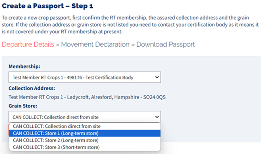
Task: Jump to Movement Declaration step
Action: click(x=95, y=44)
